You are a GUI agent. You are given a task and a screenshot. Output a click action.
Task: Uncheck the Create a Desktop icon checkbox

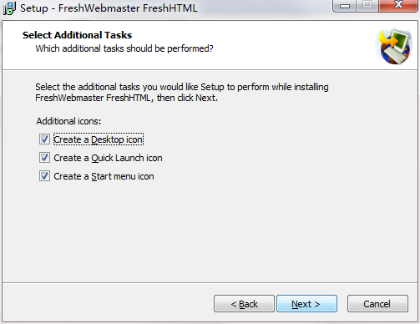tap(44, 139)
